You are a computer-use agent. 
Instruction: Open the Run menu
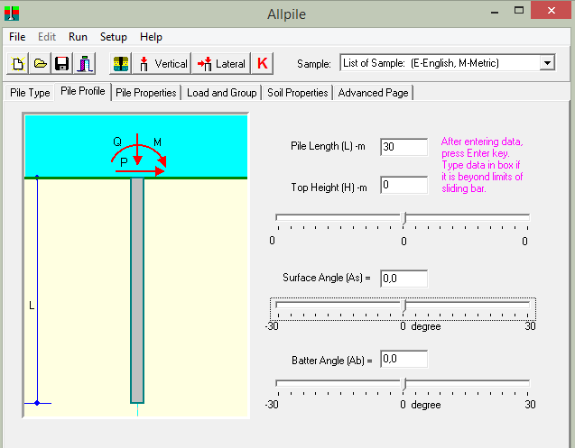point(78,37)
